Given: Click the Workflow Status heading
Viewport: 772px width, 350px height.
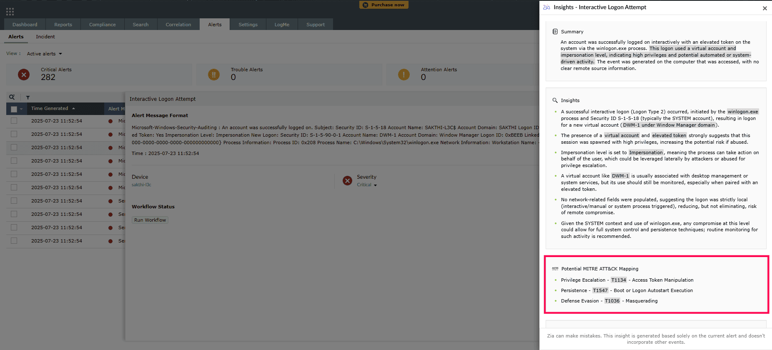Looking at the screenshot, I should (153, 207).
